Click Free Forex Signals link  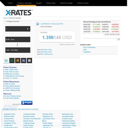(12, 98)
